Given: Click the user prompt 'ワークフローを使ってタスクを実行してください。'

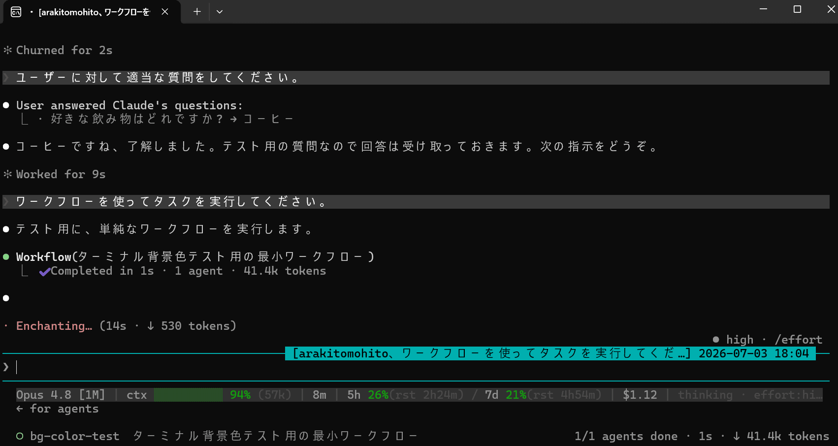Looking at the screenshot, I should point(416,202).
